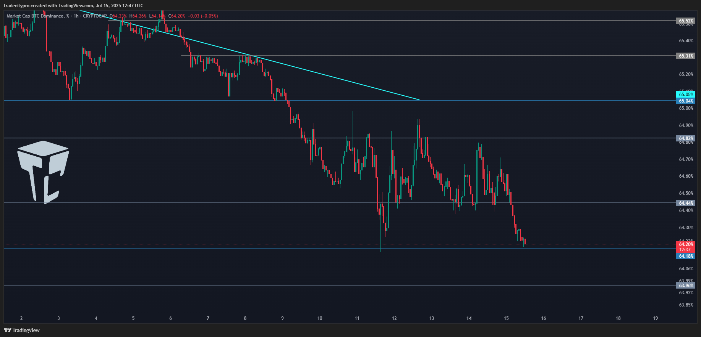Click the 65.20% price axis tick
Viewport: 701px width, 337px height.
pos(686,74)
